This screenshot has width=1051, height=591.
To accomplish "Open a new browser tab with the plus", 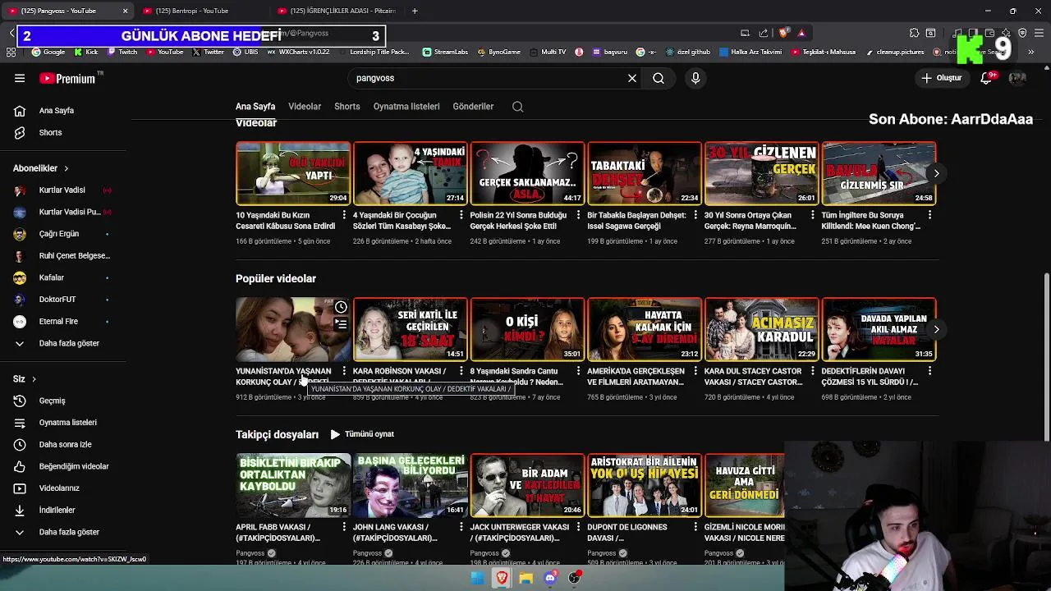I will click(415, 11).
